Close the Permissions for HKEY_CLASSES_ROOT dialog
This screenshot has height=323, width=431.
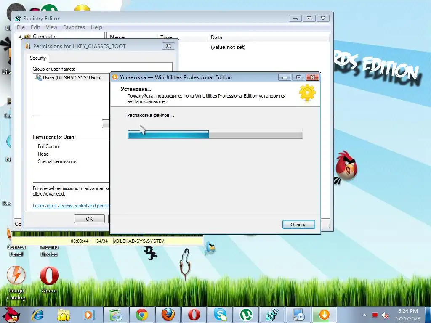(168, 46)
